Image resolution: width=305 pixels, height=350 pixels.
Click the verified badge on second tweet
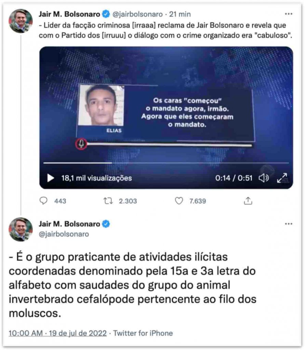pyautogui.click(x=106, y=224)
